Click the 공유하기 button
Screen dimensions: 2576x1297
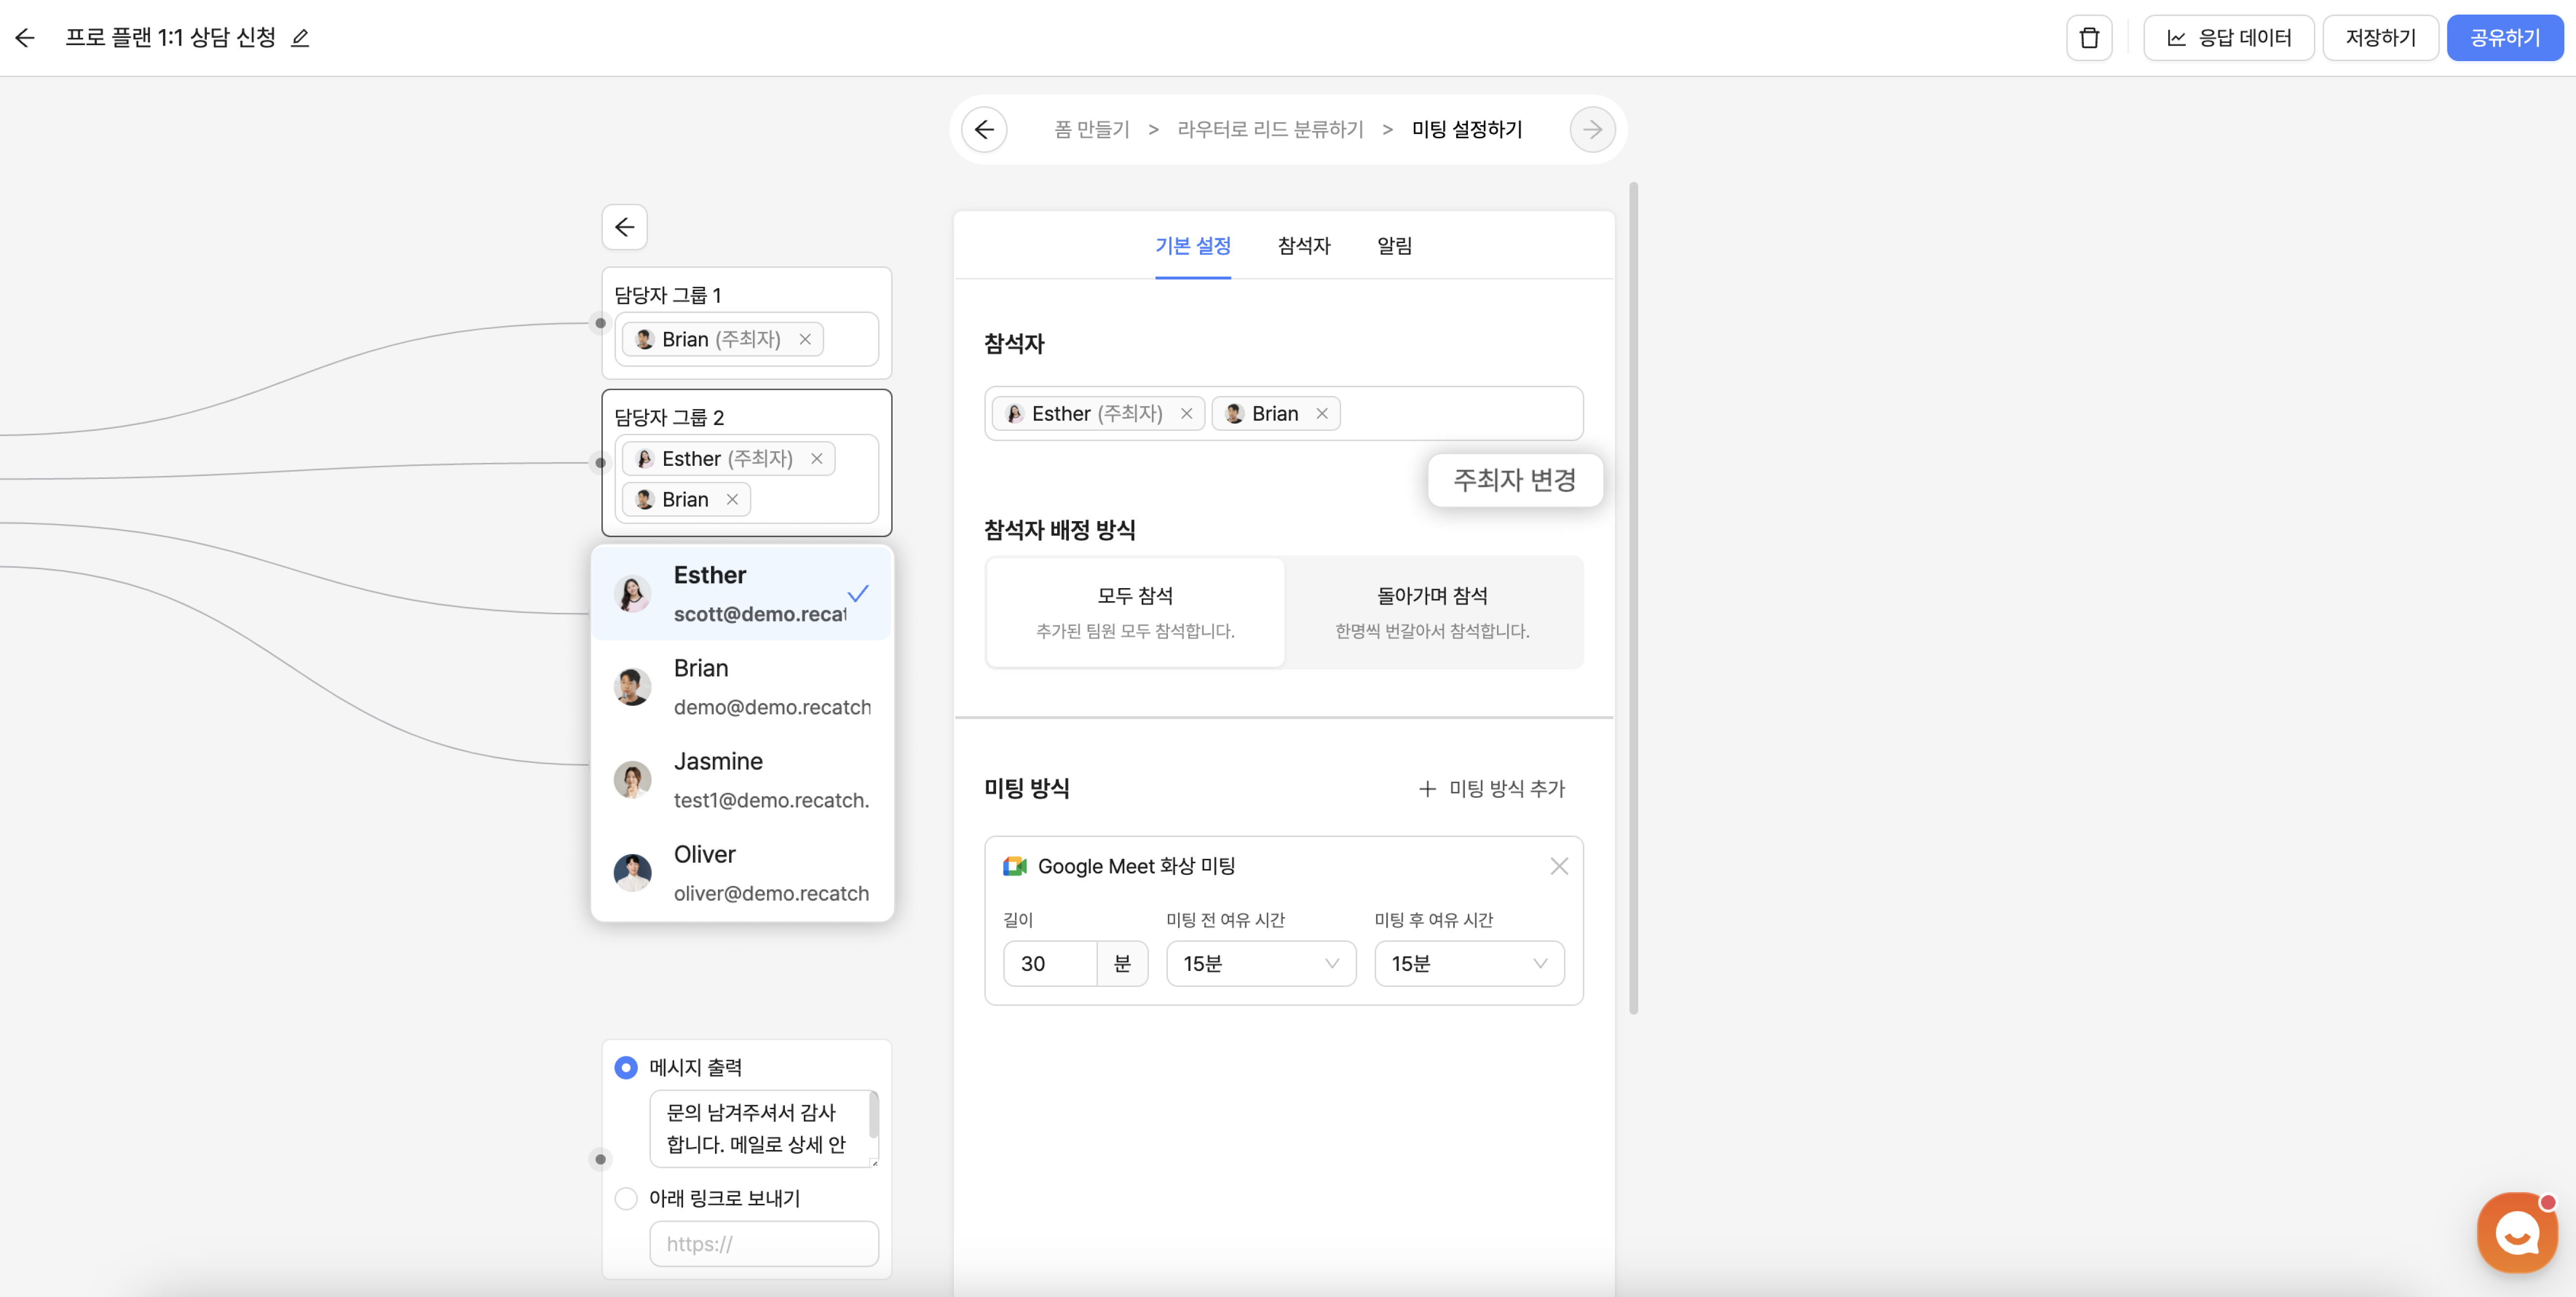tap(2504, 38)
